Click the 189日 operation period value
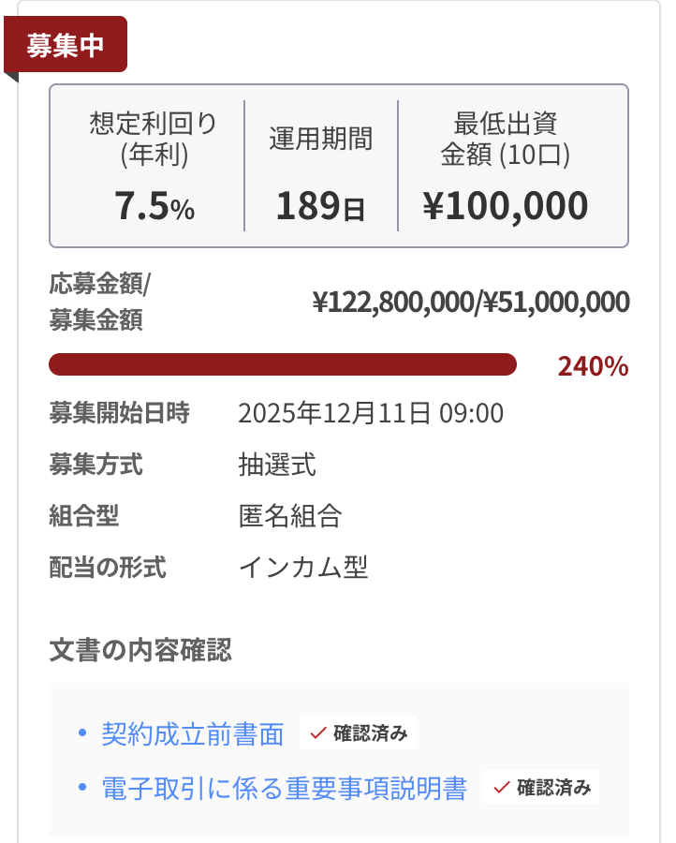Screen dimensions: 676x843 320,207
